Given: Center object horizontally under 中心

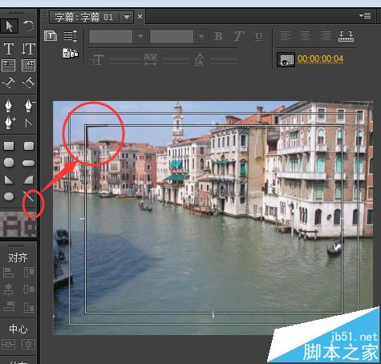Looking at the screenshot, I should (28, 345).
